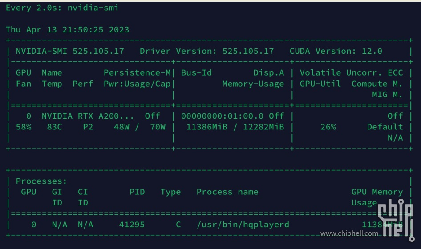This screenshot has height=249, width=421.
Task: Click the GPU utilization value '26%'
Action: click(328, 127)
